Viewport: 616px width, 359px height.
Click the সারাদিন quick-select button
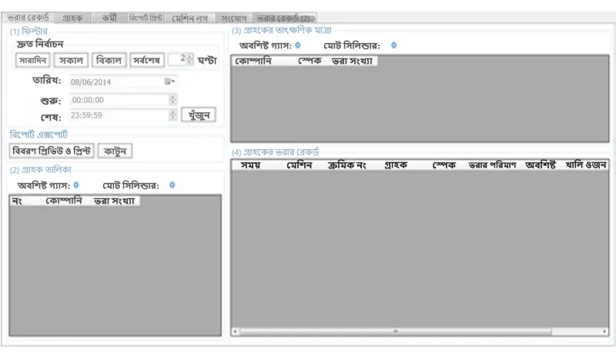point(33,61)
